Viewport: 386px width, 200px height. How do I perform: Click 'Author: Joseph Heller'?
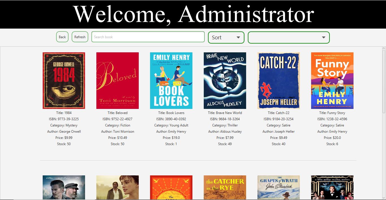point(279,132)
